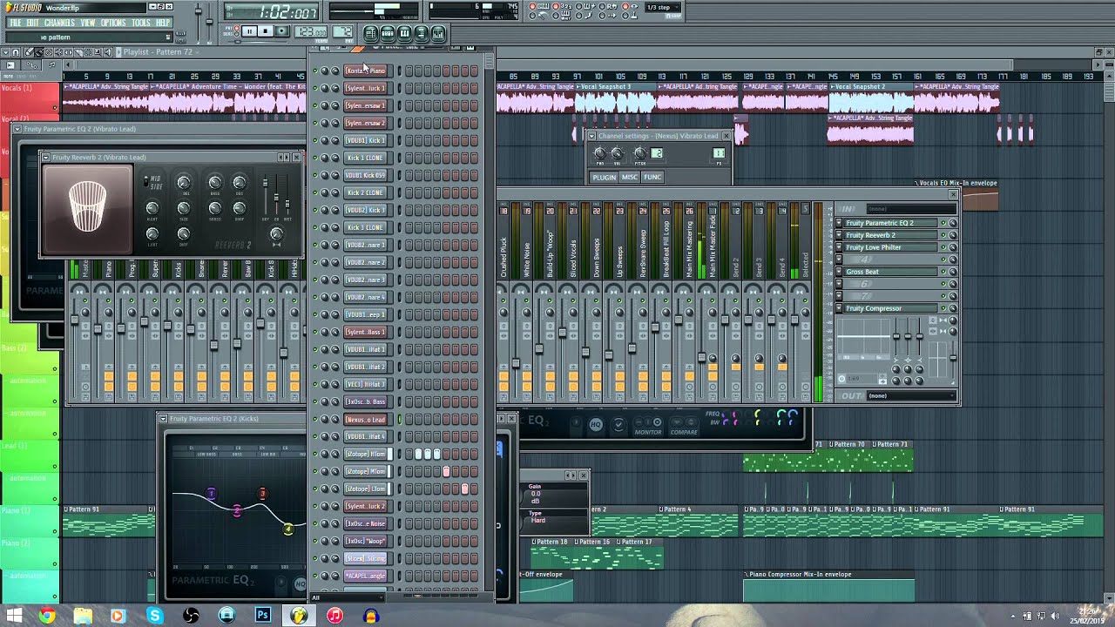The width and height of the screenshot is (1115, 627).
Task: Switch to MISC tab in Channel settings
Action: 630,177
